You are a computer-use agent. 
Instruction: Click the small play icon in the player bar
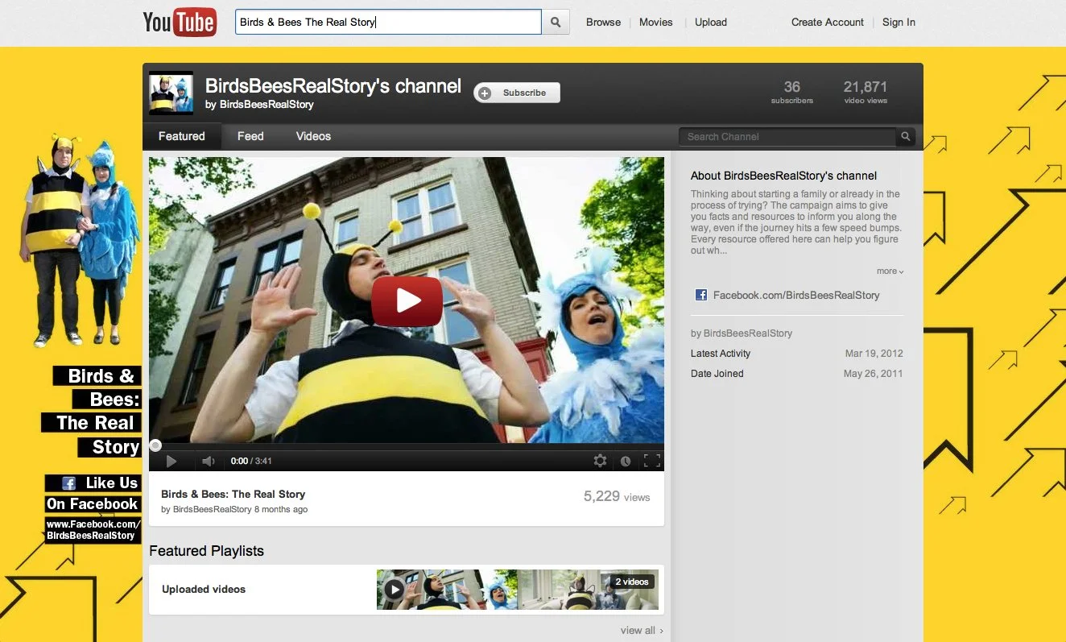171,462
